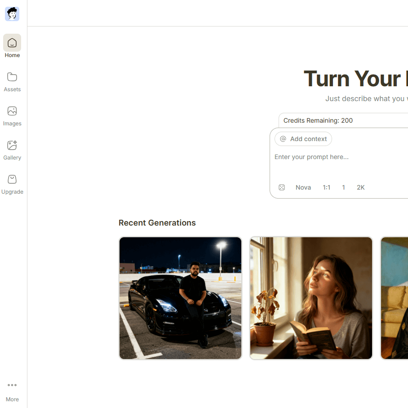Open the Images section in the sidebar
408x408 pixels.
tap(12, 115)
